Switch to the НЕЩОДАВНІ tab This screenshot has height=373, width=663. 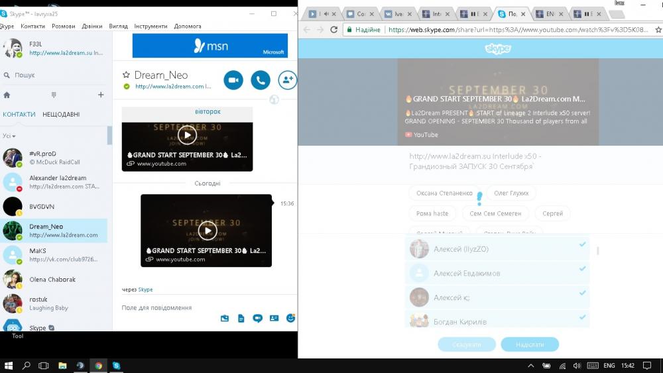[61, 115]
